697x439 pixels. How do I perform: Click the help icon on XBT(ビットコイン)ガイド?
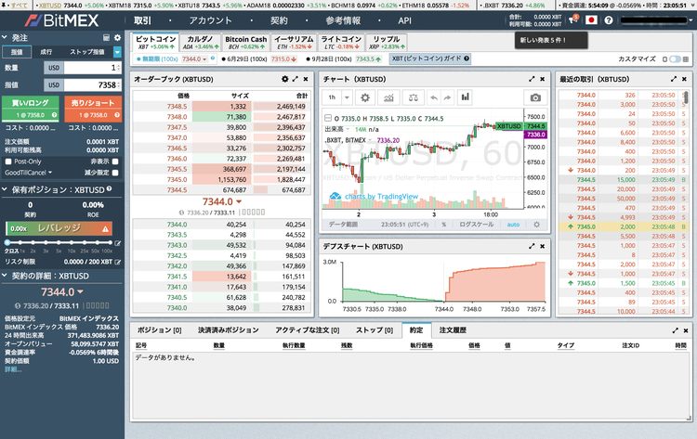click(x=467, y=58)
